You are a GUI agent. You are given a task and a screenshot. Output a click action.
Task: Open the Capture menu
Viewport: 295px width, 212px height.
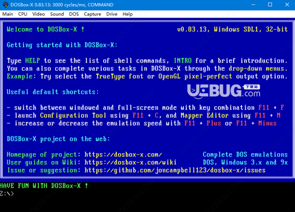pyautogui.click(x=92, y=14)
